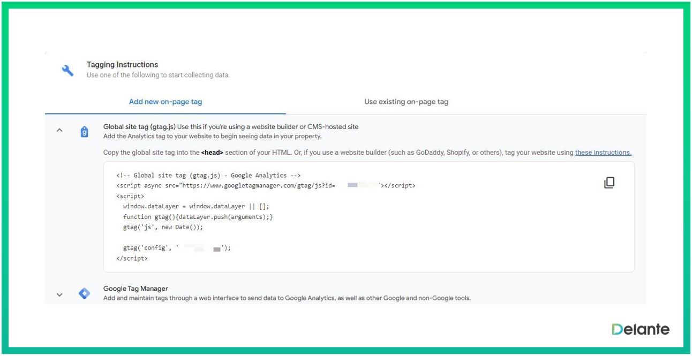Click the function gtag() code line

198,217
